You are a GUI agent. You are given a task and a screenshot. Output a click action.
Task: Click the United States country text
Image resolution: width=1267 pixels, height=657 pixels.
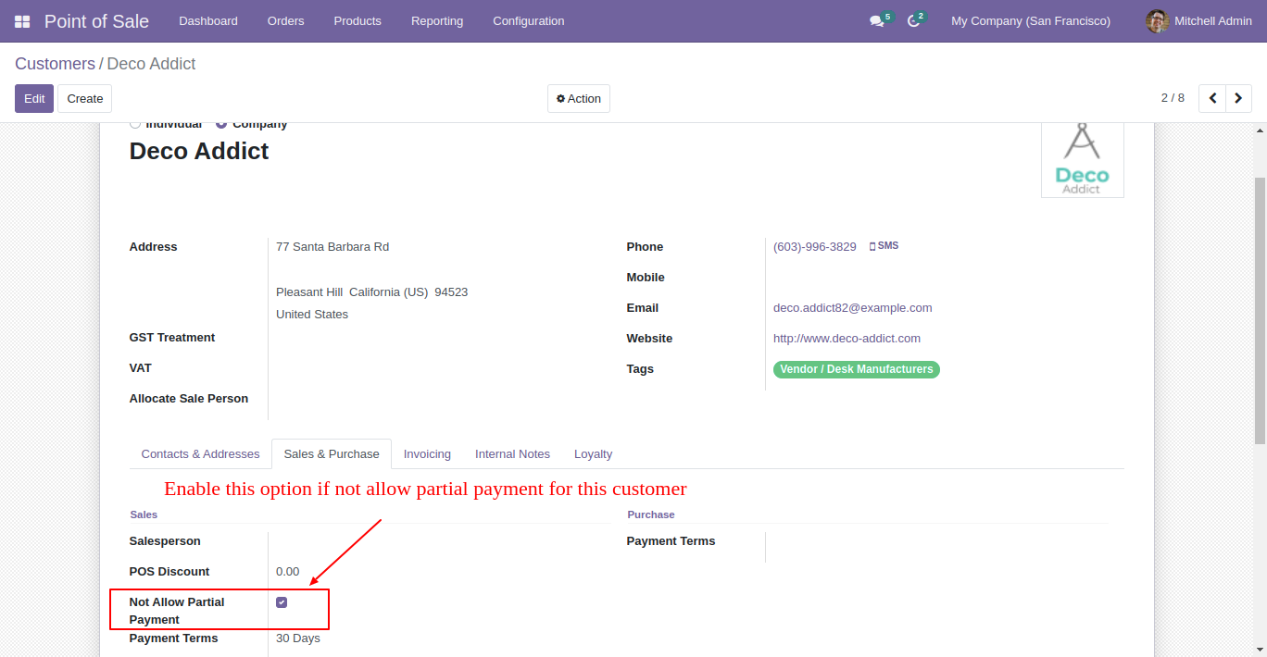(x=312, y=315)
